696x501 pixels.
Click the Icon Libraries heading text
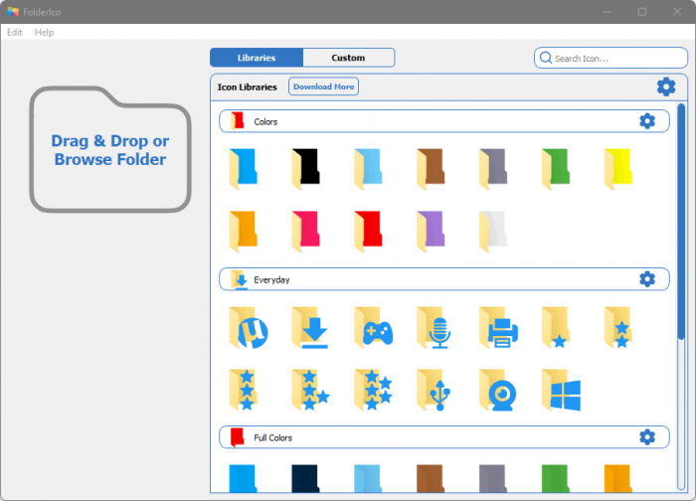pyautogui.click(x=247, y=86)
